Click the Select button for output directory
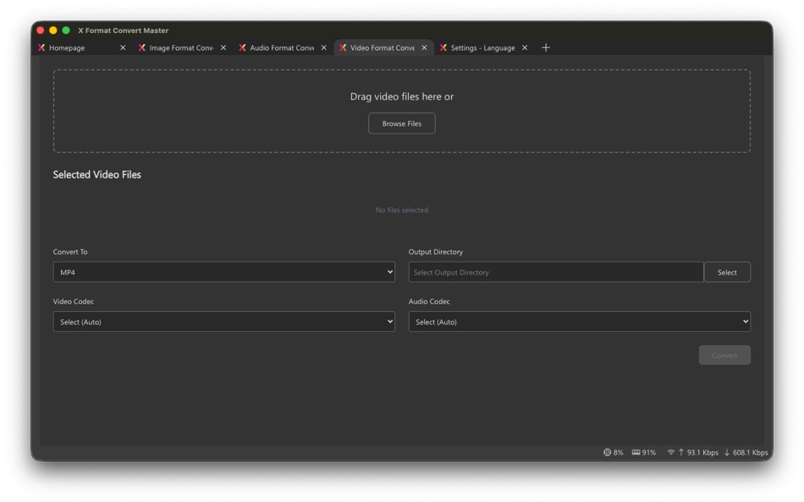 coord(727,271)
